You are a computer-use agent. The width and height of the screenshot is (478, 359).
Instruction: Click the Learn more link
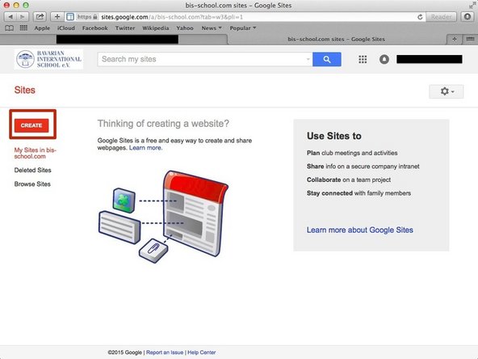pyautogui.click(x=145, y=148)
